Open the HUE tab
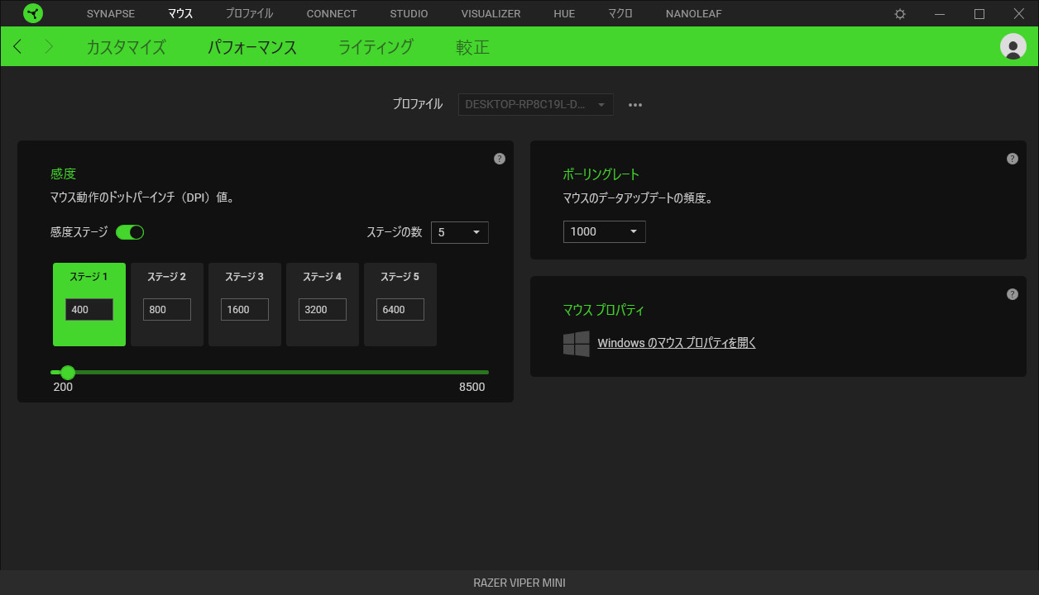The height and width of the screenshot is (595, 1039). click(564, 14)
